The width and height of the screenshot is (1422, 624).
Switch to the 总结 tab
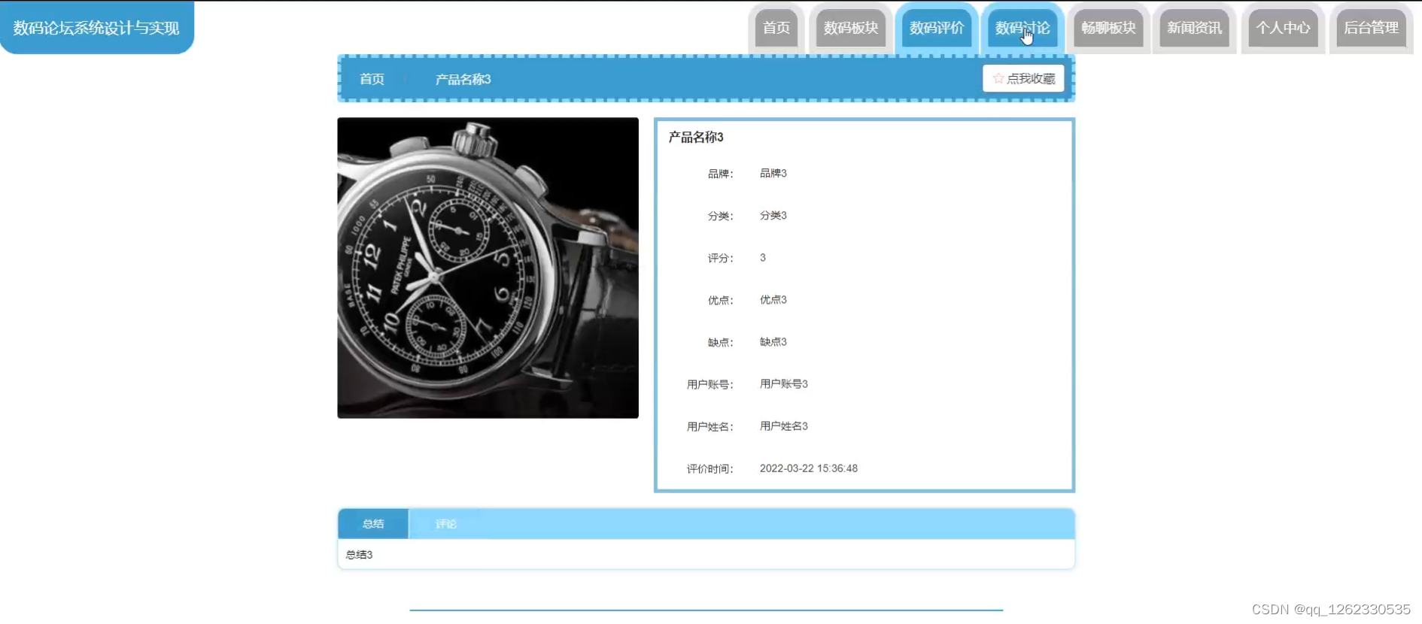(373, 524)
